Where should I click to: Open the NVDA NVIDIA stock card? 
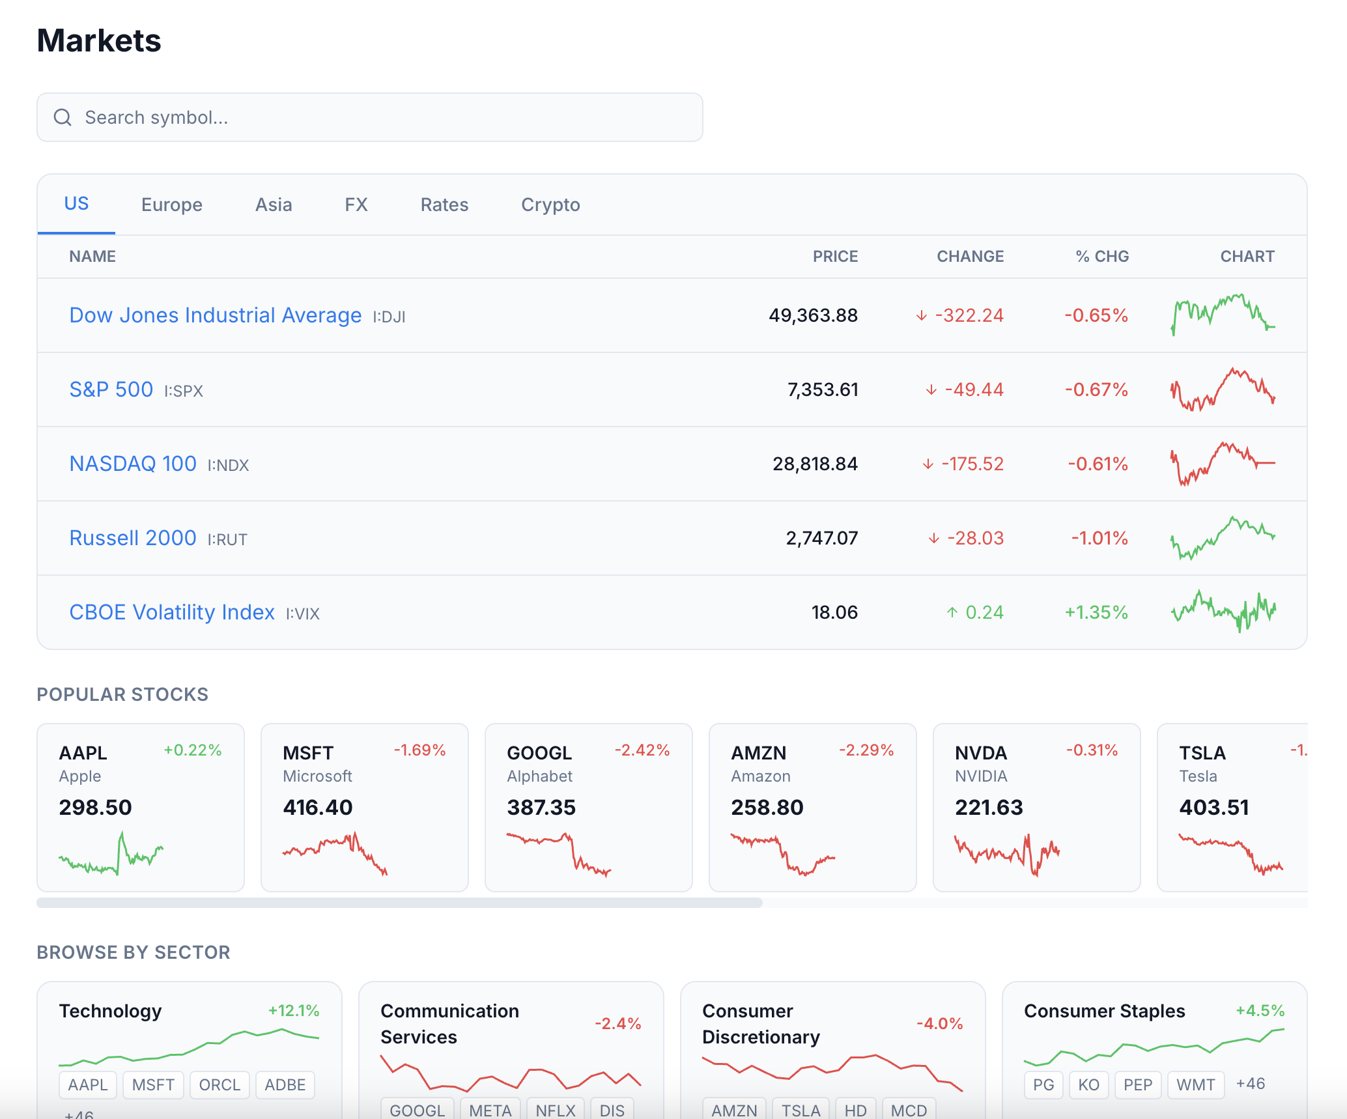point(1037,808)
